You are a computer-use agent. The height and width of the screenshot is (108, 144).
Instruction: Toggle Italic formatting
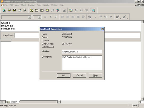(x=50, y=17)
